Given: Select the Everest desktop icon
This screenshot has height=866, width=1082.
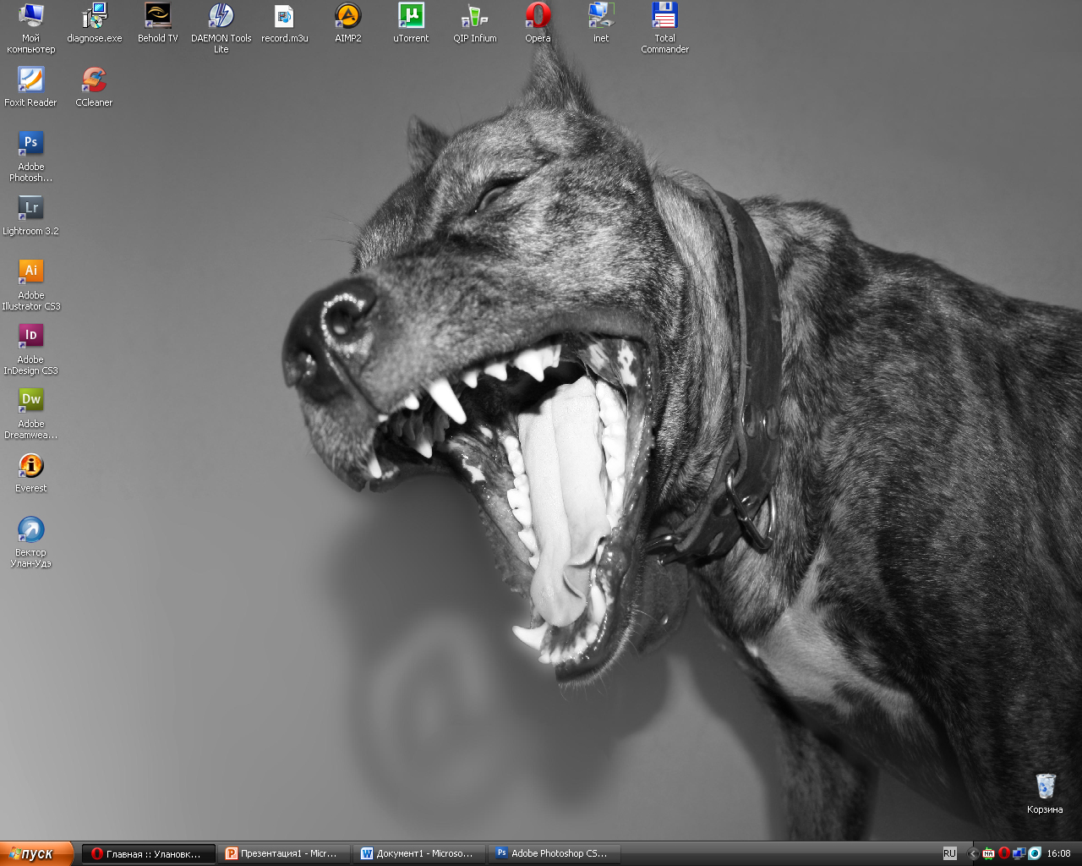Looking at the screenshot, I should [30, 465].
